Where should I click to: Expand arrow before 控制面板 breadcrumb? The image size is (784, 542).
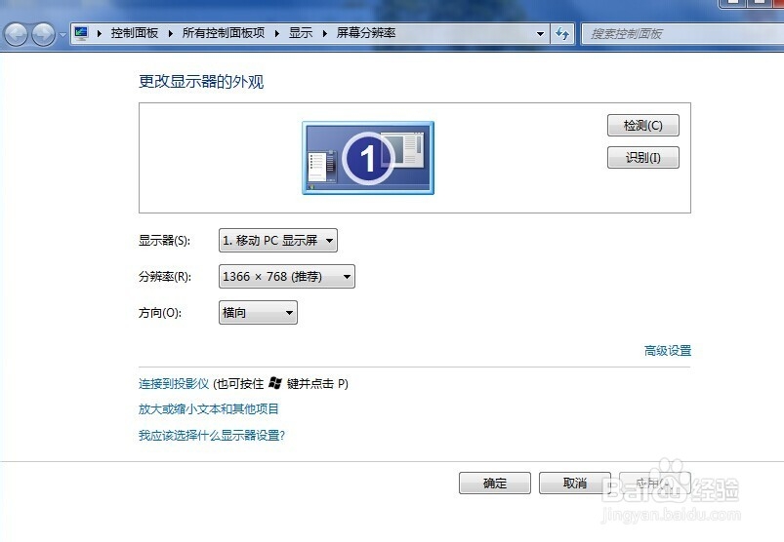point(100,33)
